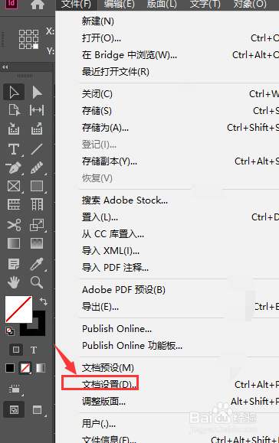Viewport: 279px width, 443px height.
Task: Reset default fill and stroke
Action: pyautogui.click(x=10, y=331)
